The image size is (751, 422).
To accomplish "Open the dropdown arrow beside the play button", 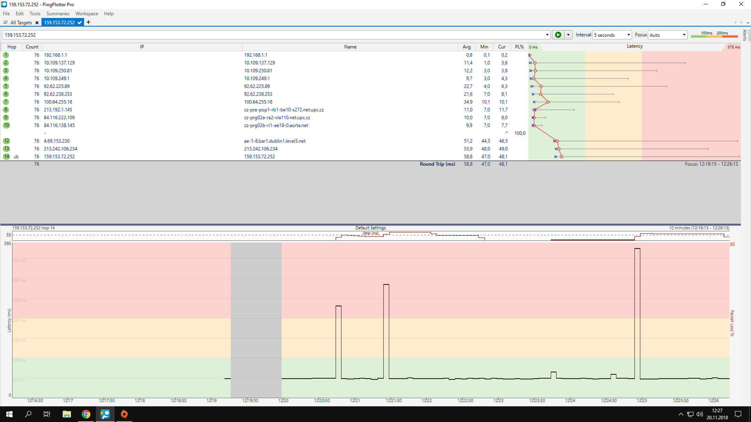I will pyautogui.click(x=568, y=35).
